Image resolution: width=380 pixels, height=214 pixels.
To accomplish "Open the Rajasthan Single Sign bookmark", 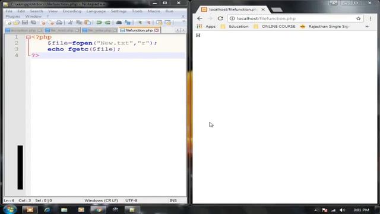I will 324,26.
